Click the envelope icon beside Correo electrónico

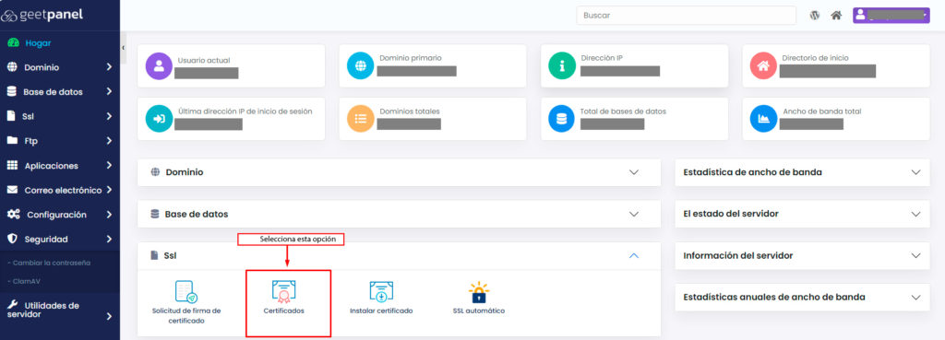point(11,190)
